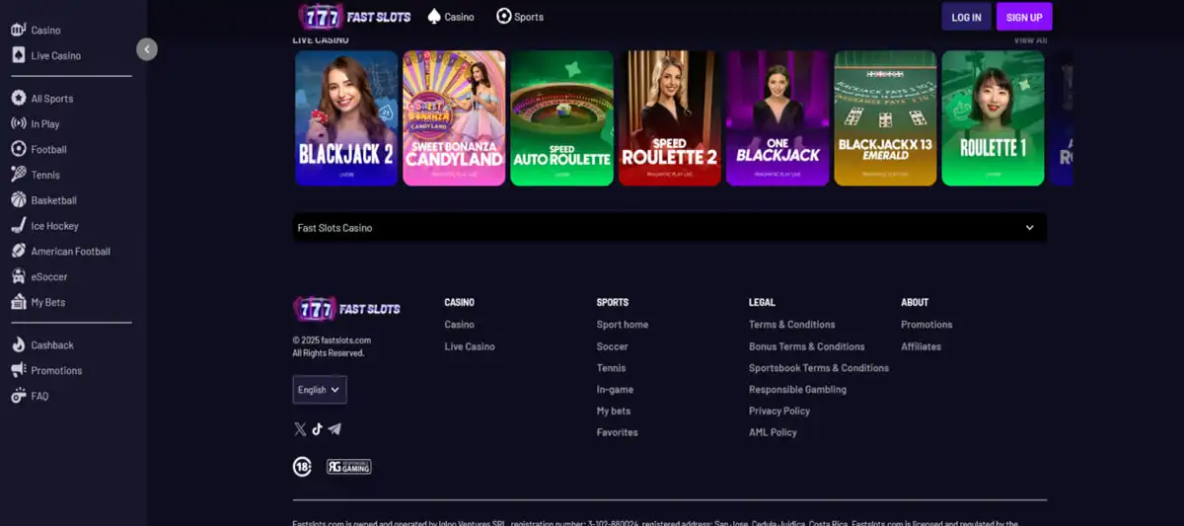Open the Speed Roulette 2 game card
The image size is (1184, 526).
click(x=670, y=118)
